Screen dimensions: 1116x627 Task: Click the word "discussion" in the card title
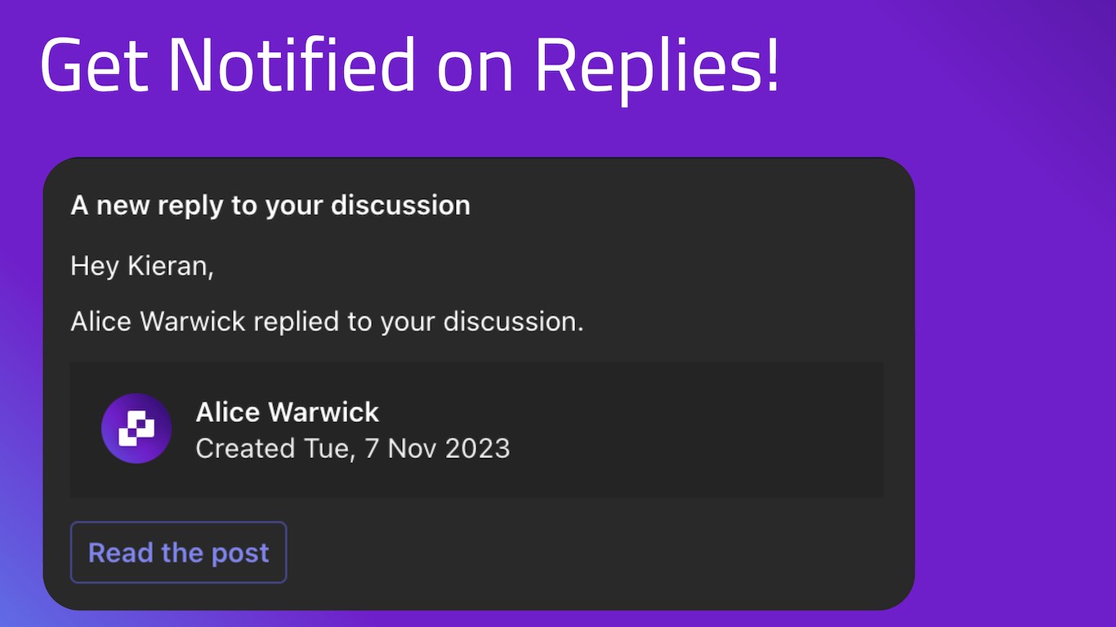[x=400, y=206]
